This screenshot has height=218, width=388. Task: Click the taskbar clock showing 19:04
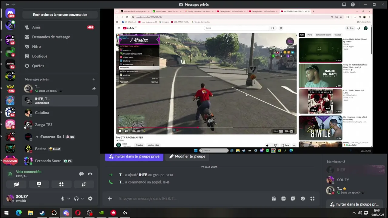tap(377, 213)
